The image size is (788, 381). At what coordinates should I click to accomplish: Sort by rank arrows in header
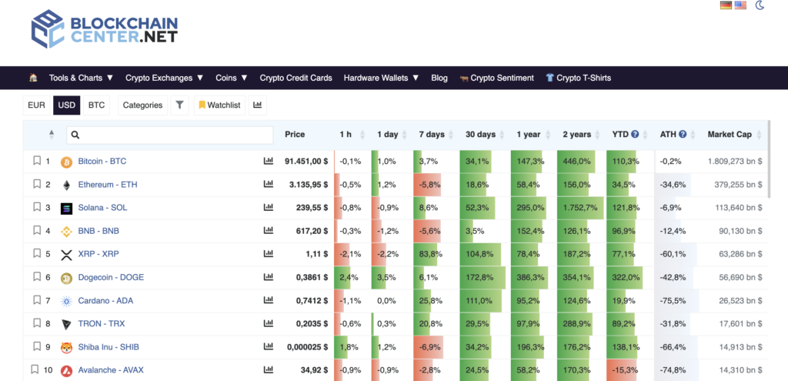[52, 134]
